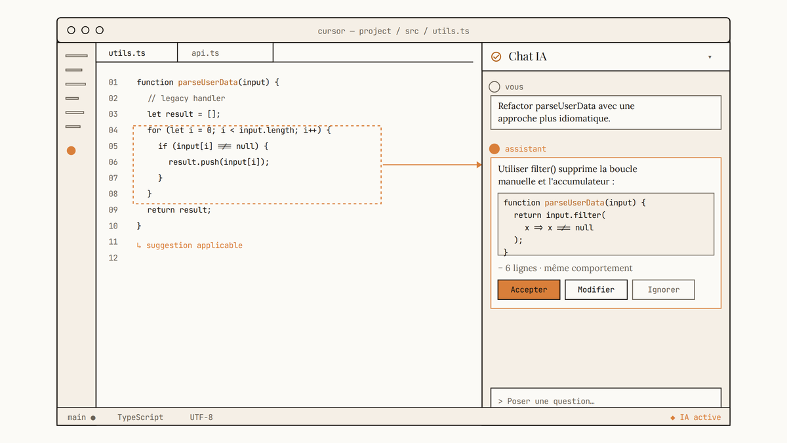787x443 pixels.
Task: Click the diamond icon before "IA active"
Action: [673, 417]
